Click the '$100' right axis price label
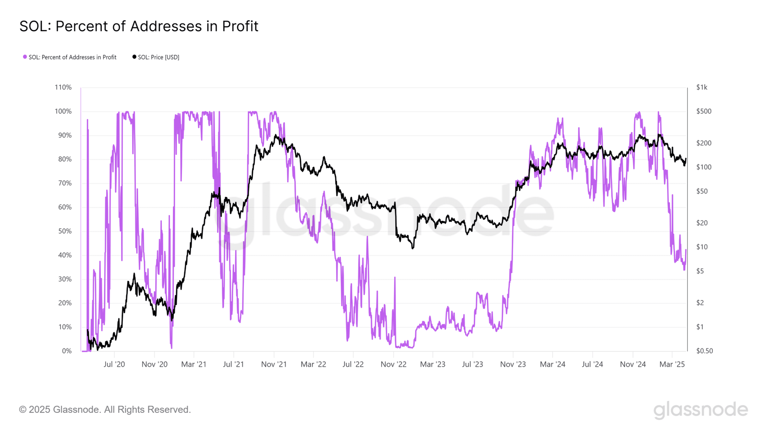Screen dimensions: 768x432 704,167
